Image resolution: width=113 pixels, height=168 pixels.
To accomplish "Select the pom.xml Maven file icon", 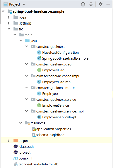I will click(16, 158).
